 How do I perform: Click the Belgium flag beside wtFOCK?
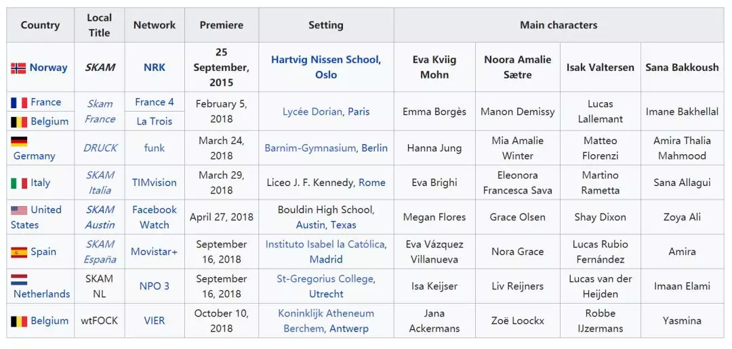coord(19,321)
